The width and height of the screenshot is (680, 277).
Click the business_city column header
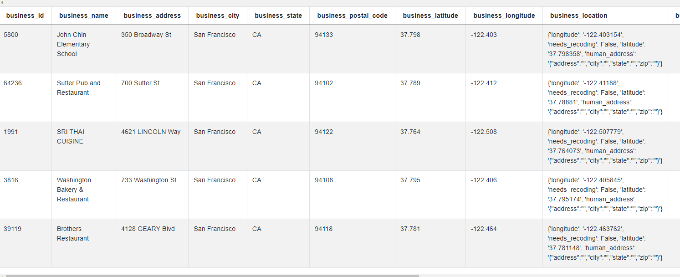point(217,15)
